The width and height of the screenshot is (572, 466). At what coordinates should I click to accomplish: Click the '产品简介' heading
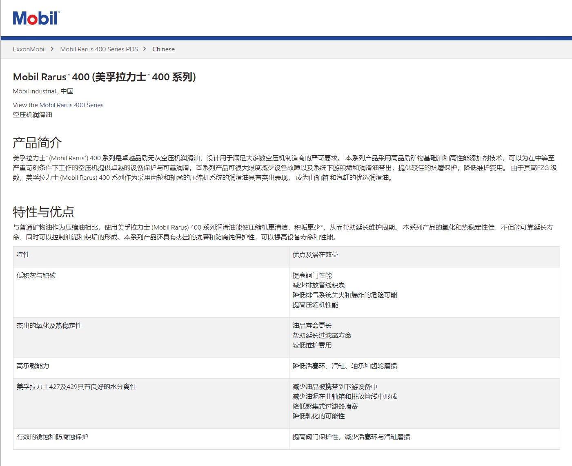[x=38, y=143]
